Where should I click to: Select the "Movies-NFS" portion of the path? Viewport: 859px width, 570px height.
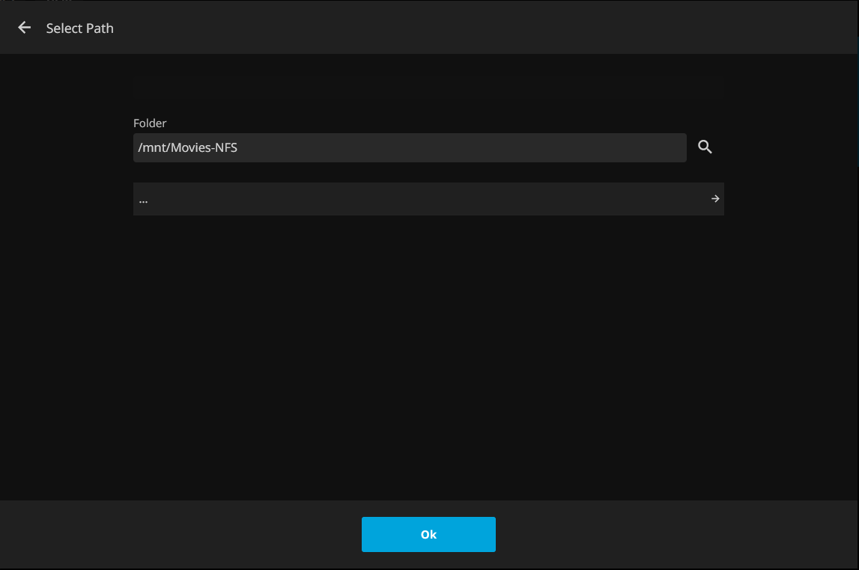(x=204, y=148)
